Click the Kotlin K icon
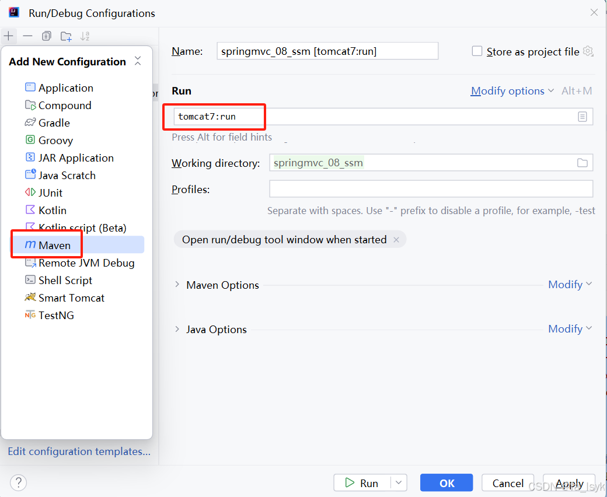The width and height of the screenshot is (607, 497). (30, 209)
